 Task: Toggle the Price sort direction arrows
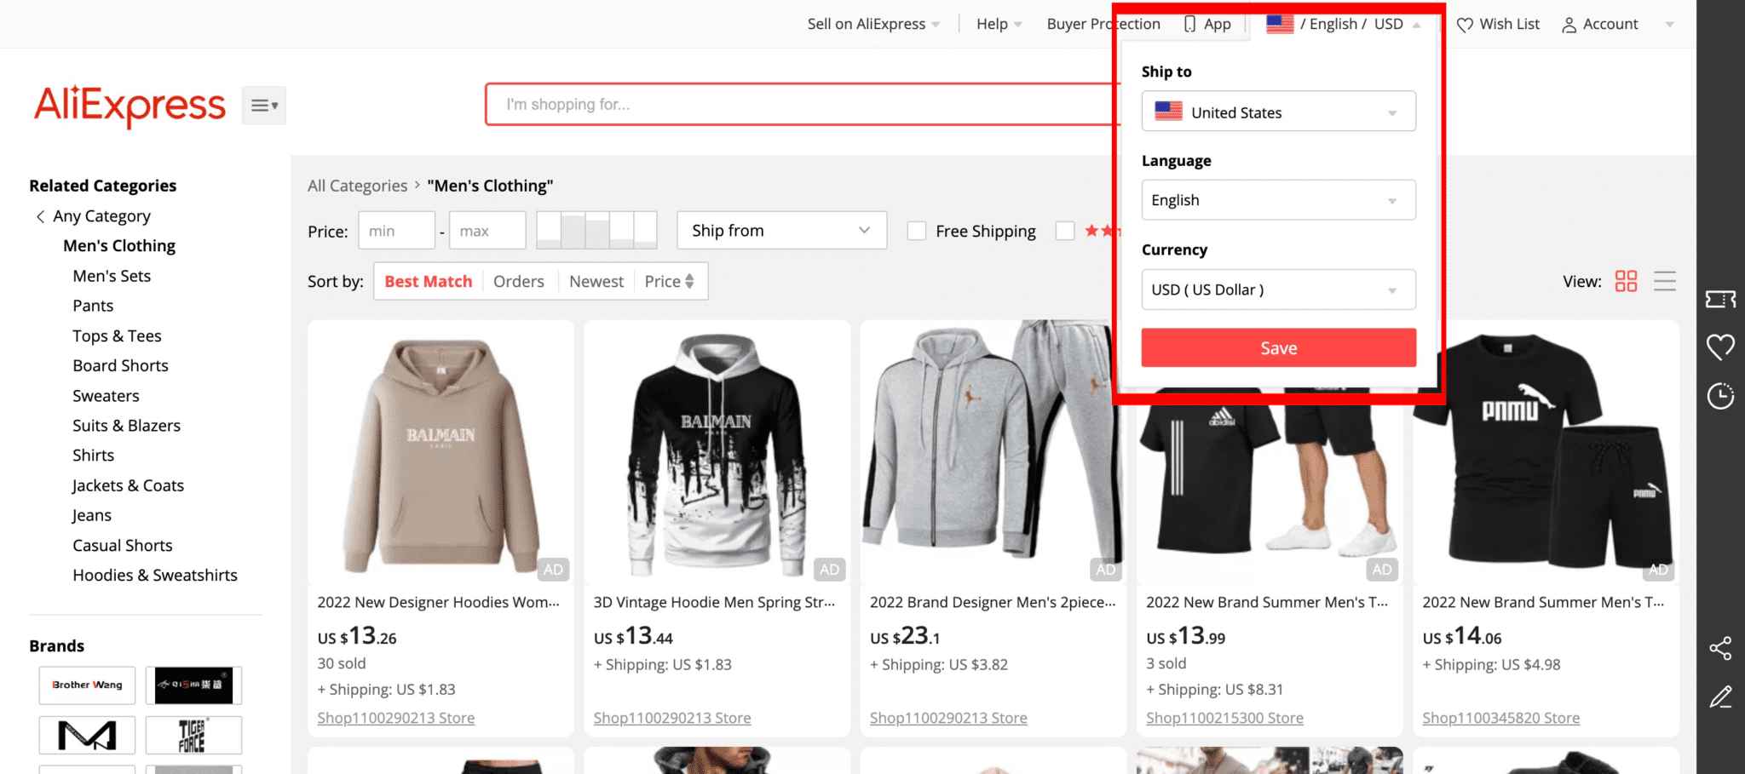(x=691, y=280)
